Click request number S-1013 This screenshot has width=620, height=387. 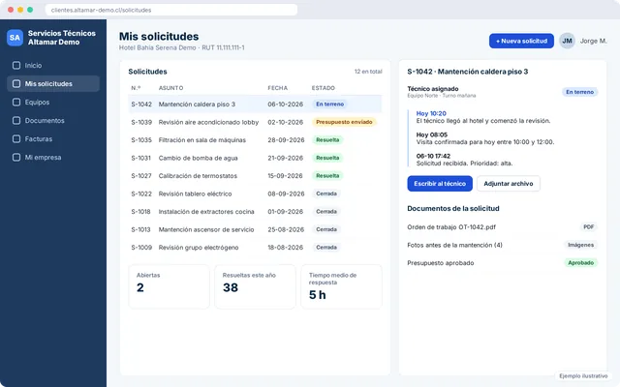141,229
